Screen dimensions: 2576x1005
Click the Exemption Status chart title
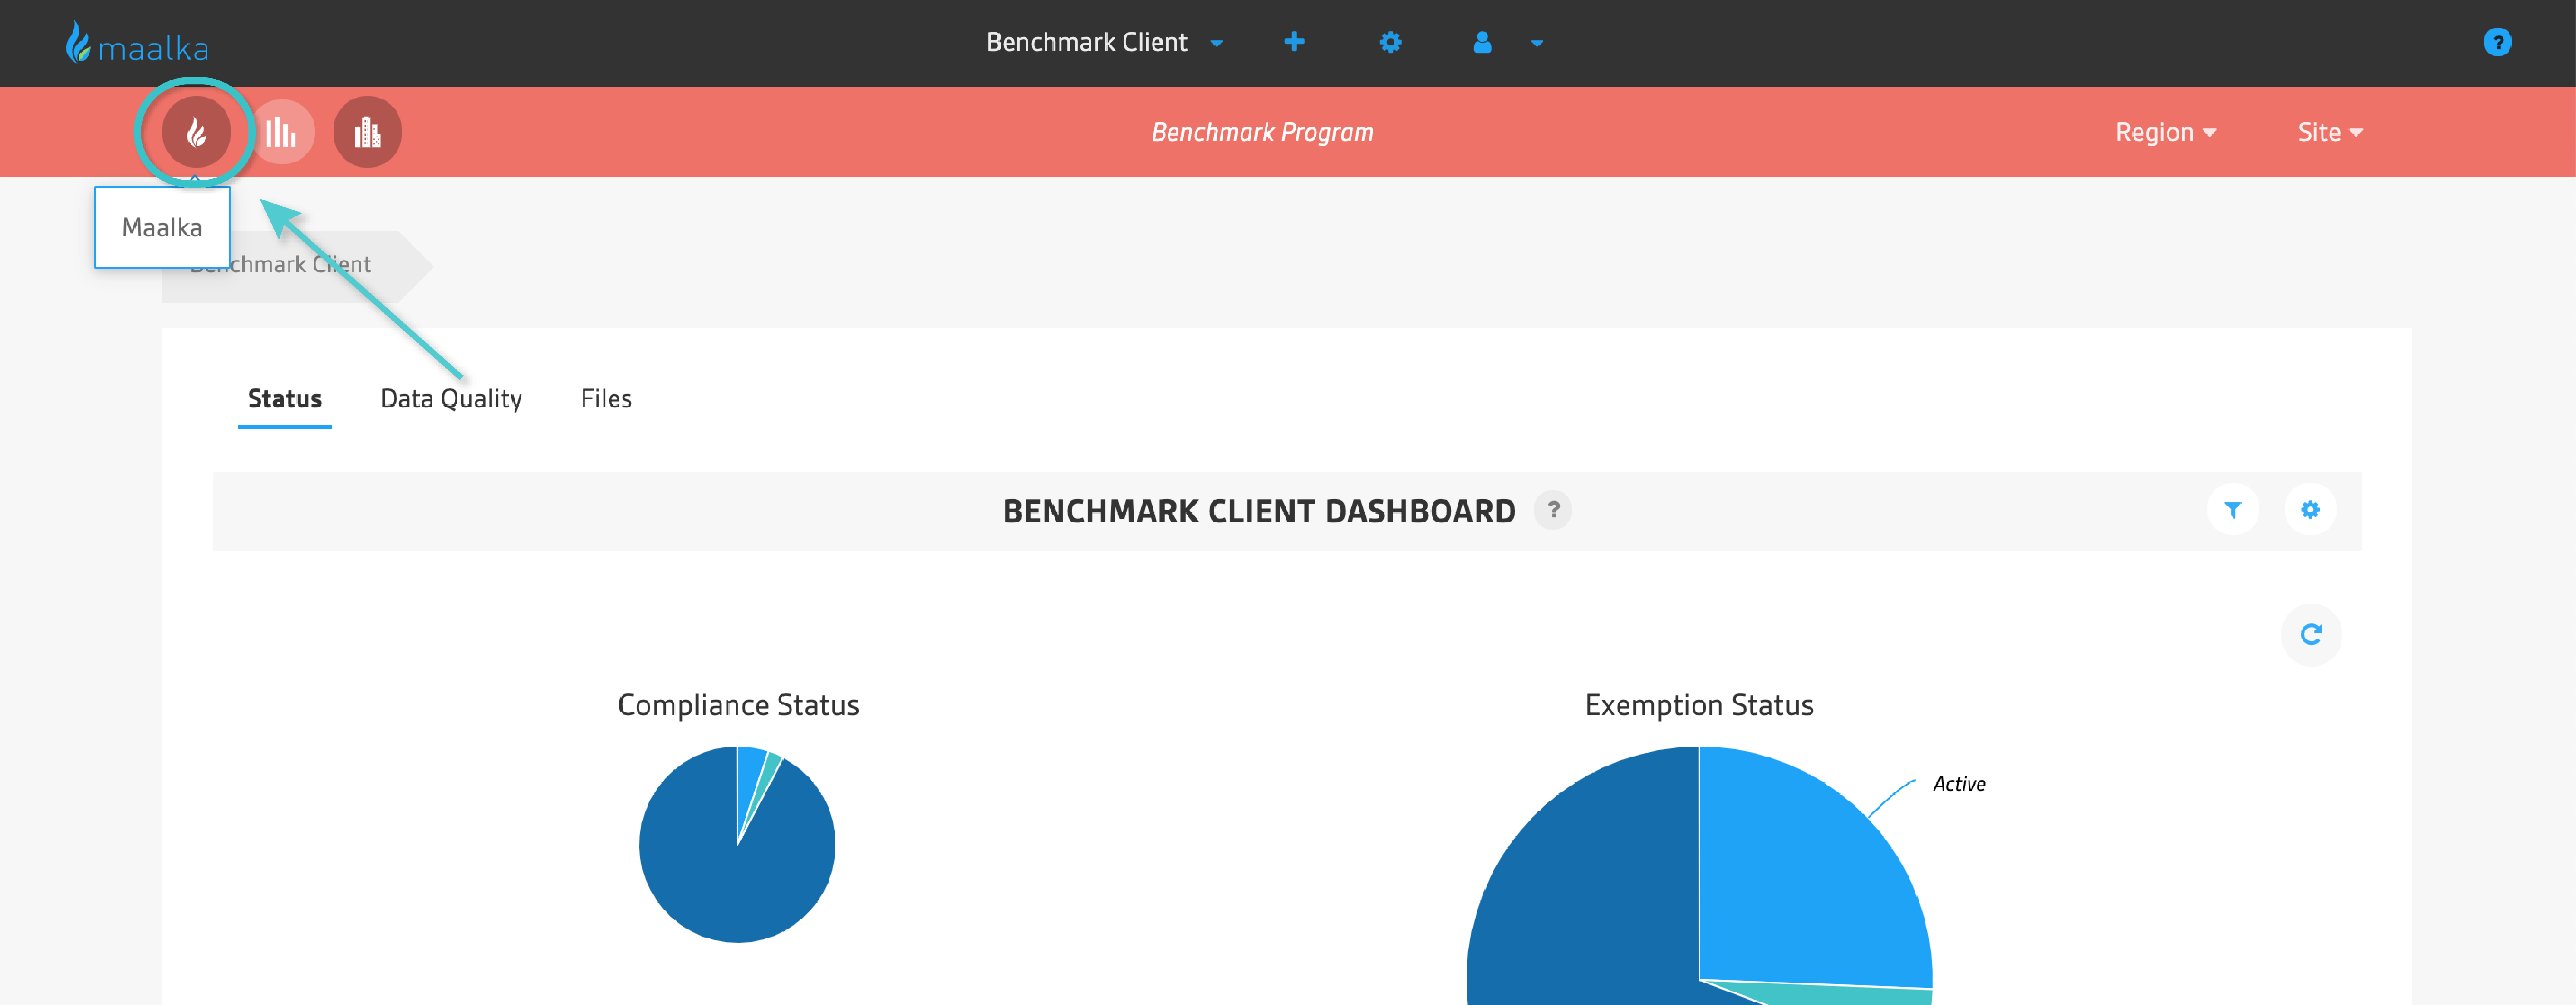click(x=1699, y=705)
